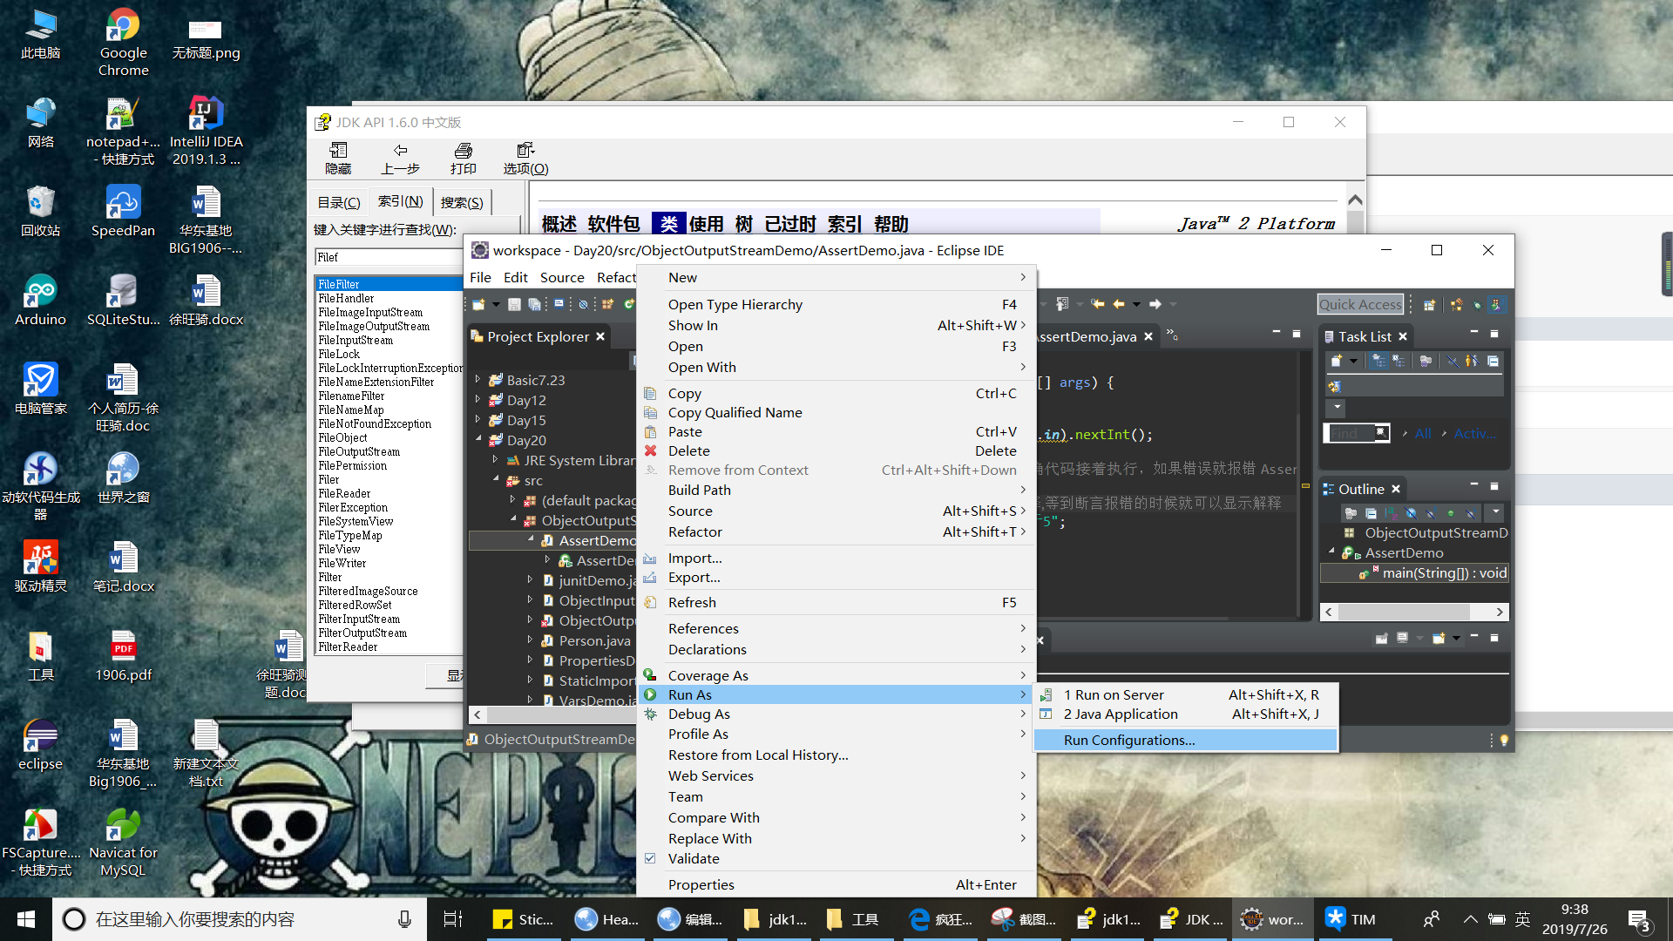
Task: Click Synchronize Changed icon in Task List
Action: 1334,387
